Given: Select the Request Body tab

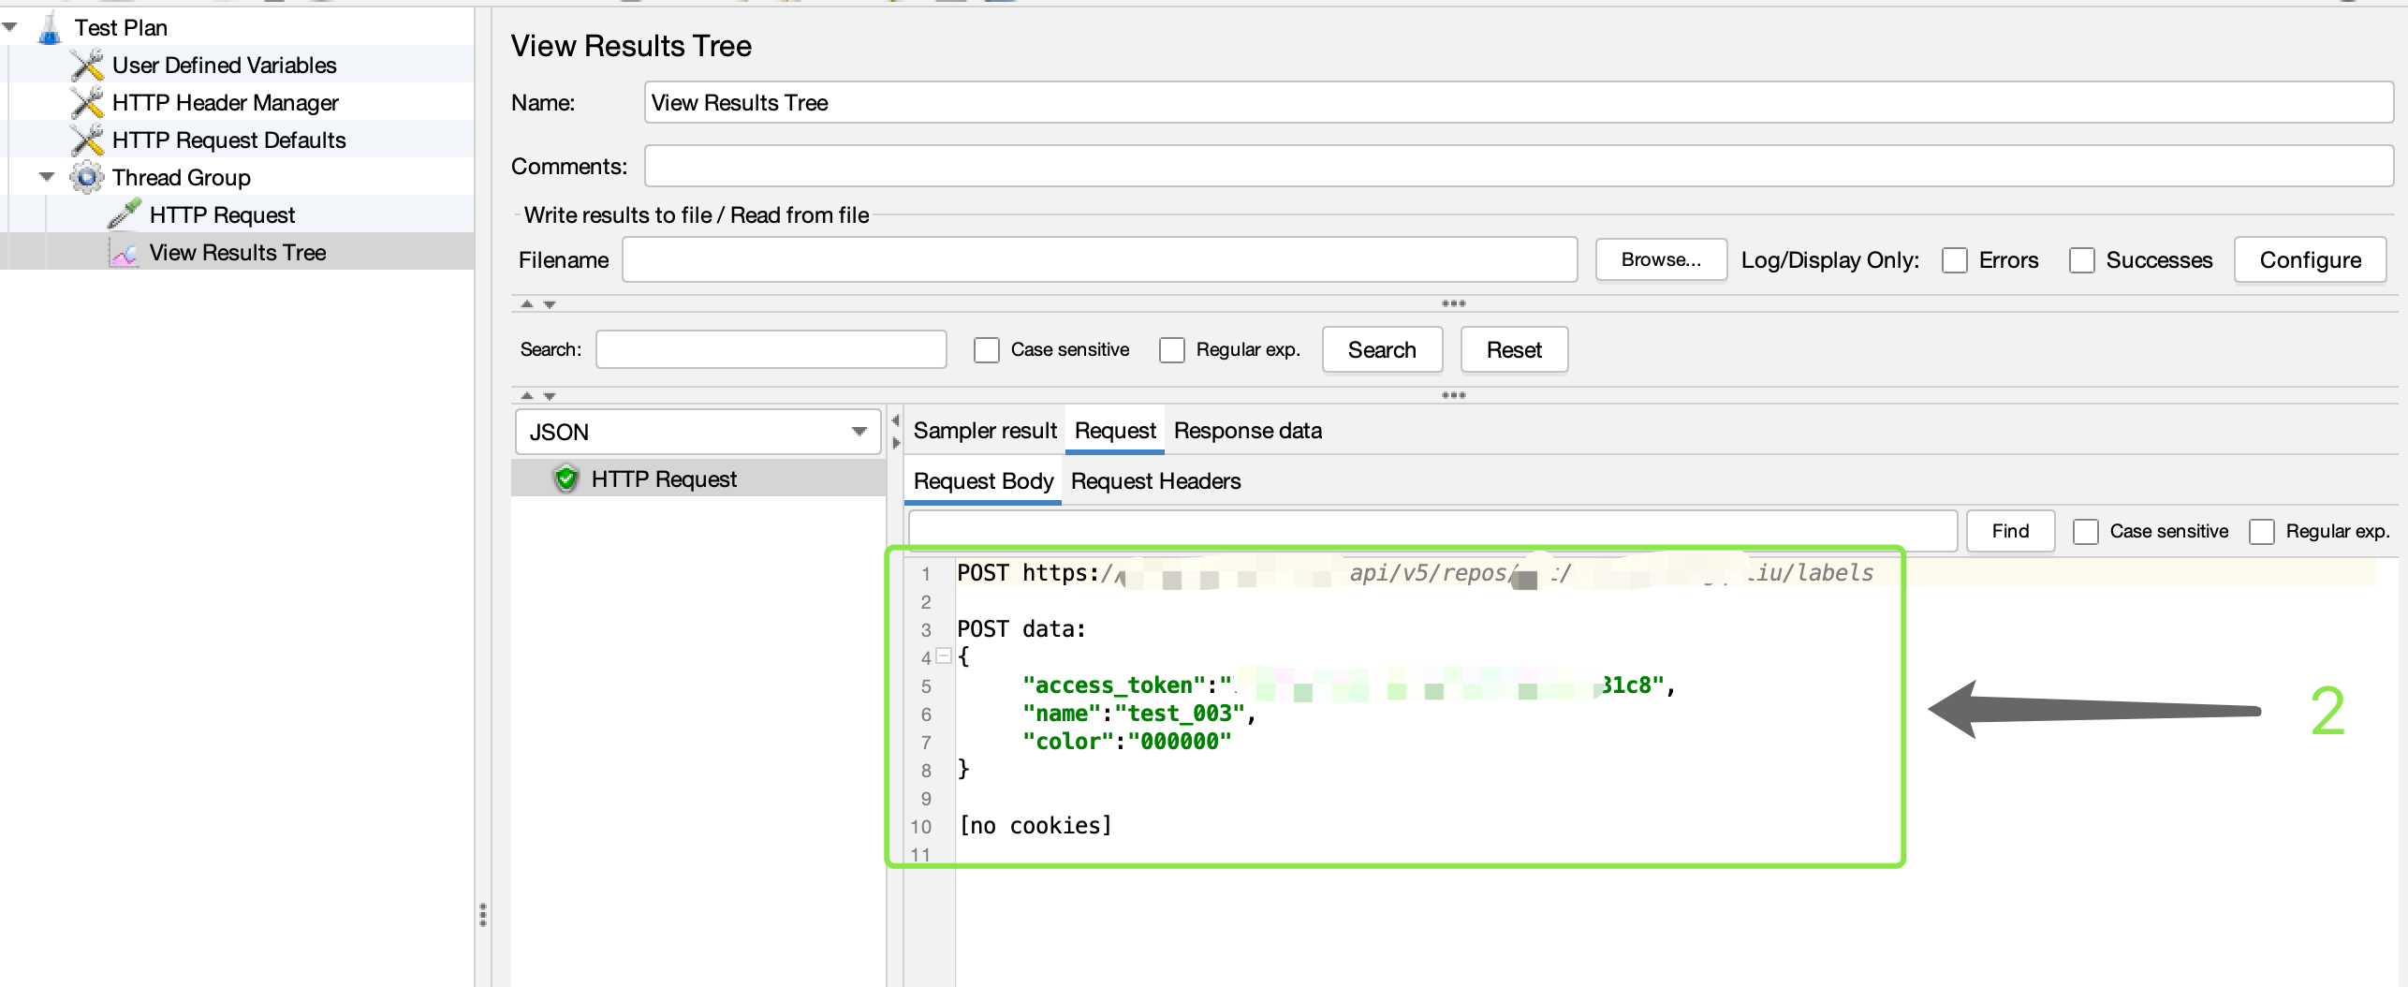Looking at the screenshot, I should [x=983, y=481].
